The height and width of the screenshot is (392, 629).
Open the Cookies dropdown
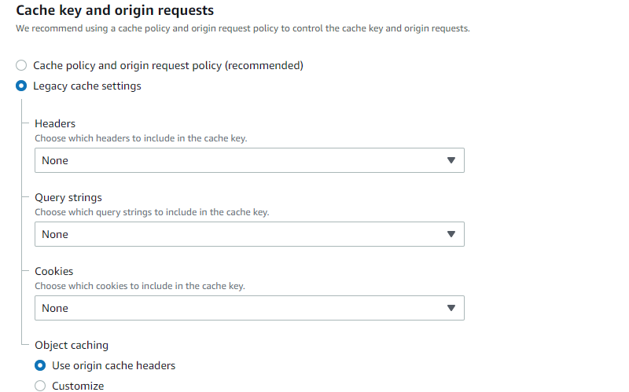tap(248, 308)
